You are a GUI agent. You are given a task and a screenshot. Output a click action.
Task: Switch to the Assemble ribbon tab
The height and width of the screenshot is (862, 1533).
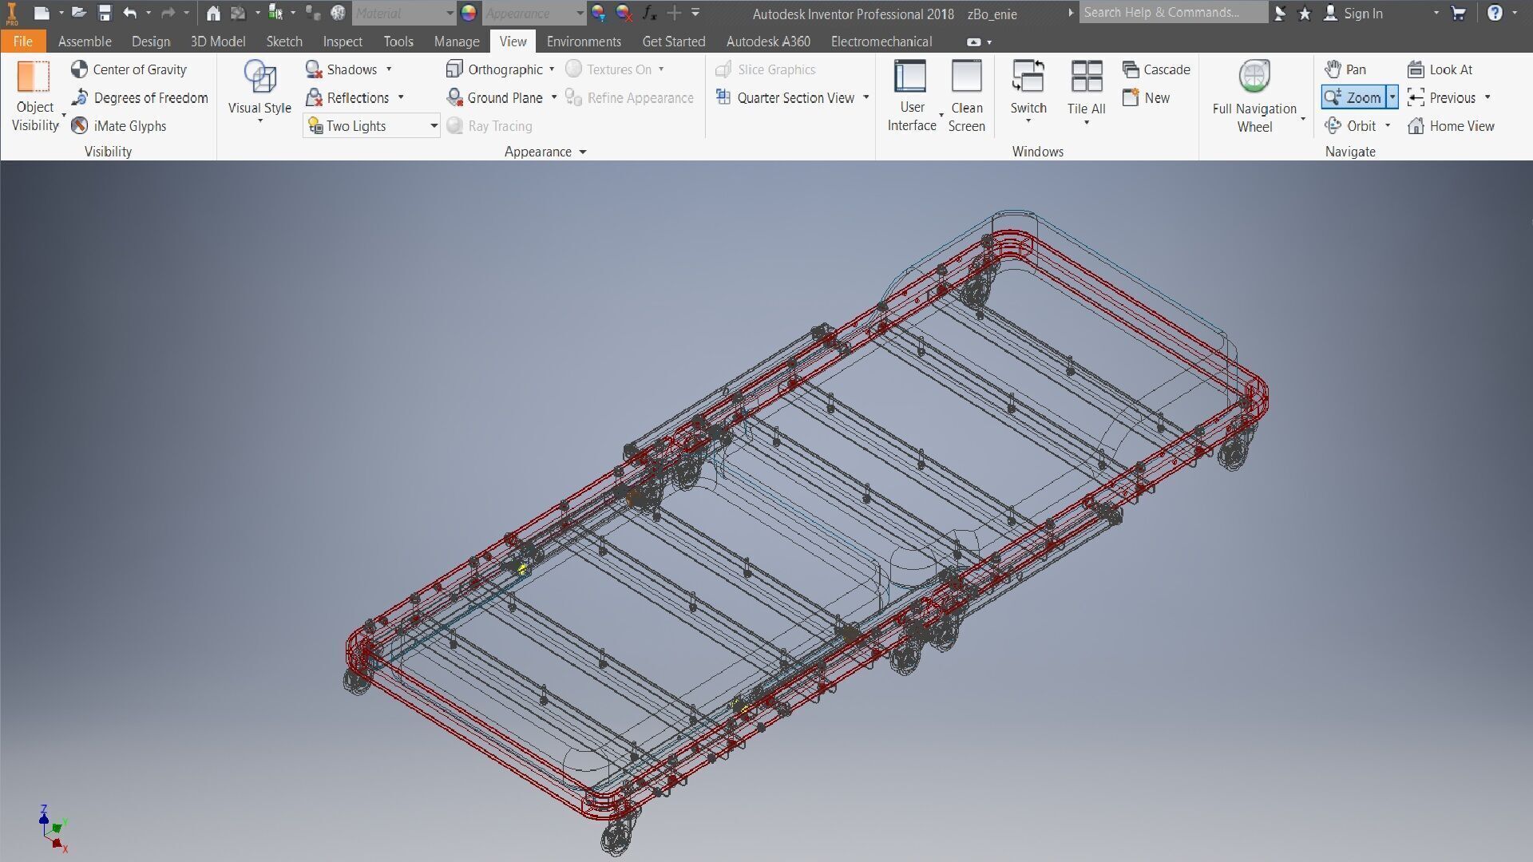tap(84, 42)
